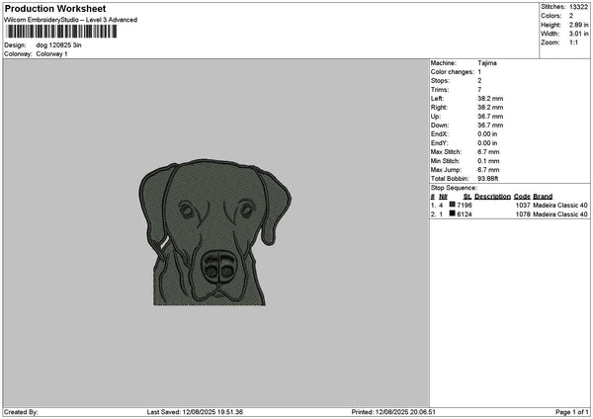This screenshot has width=593, height=419.
Task: Click the Height value 2.89 in
Action: (578, 25)
